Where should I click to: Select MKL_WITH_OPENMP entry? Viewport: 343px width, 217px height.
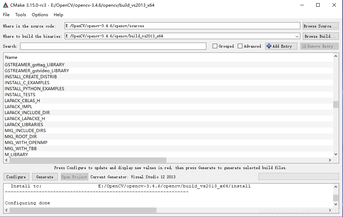point(168,143)
